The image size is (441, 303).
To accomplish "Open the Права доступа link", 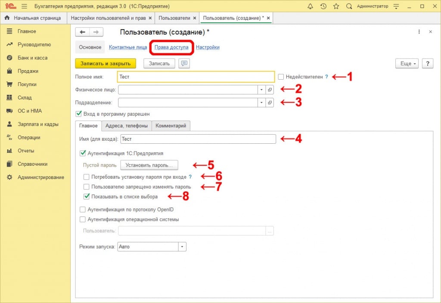I will point(171,47).
